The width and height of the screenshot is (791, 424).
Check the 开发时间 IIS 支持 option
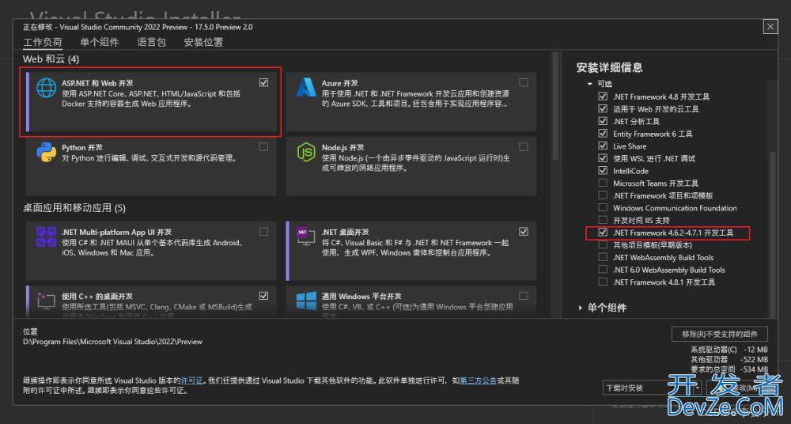point(603,220)
